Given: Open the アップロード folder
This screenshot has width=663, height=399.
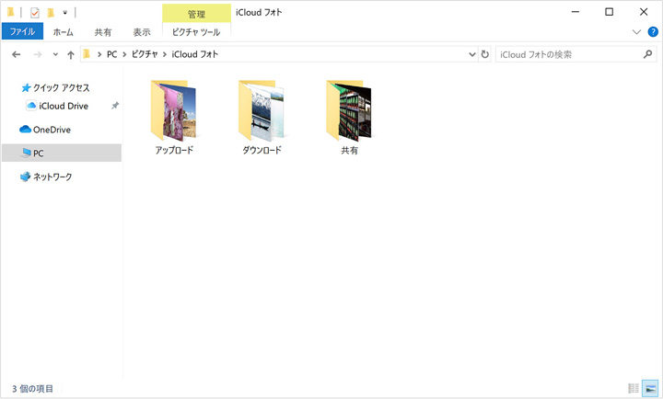Looking at the screenshot, I should 174,117.
